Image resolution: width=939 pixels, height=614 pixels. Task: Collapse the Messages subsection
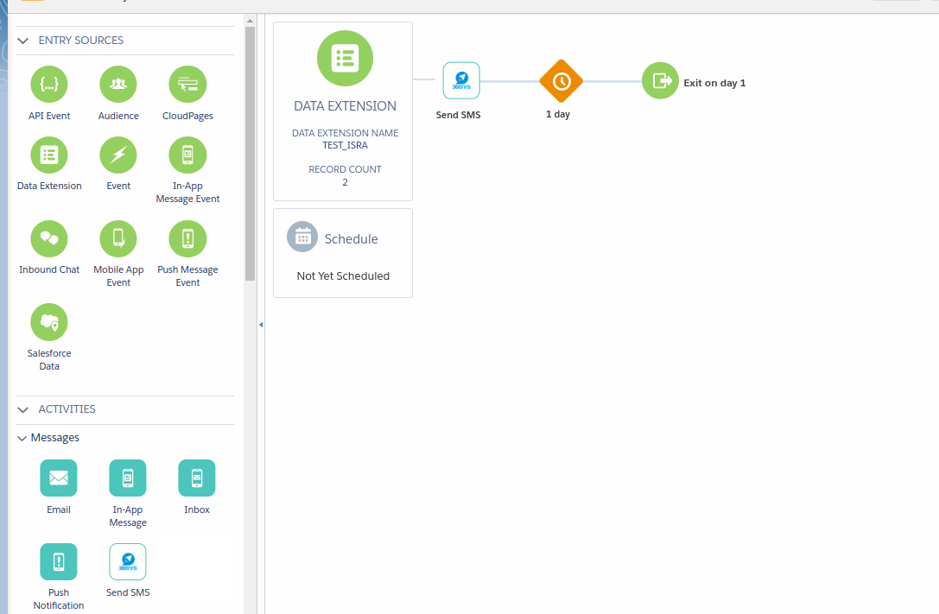click(22, 438)
